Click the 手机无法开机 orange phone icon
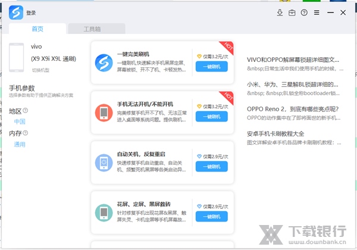The width and height of the screenshot is (357, 250). tap(104, 112)
